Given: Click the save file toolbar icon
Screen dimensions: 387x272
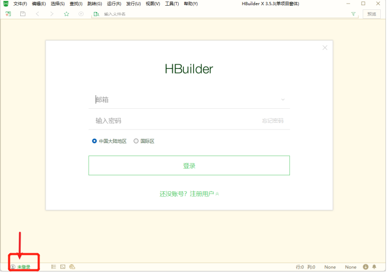Looking at the screenshot, I should [23, 14].
